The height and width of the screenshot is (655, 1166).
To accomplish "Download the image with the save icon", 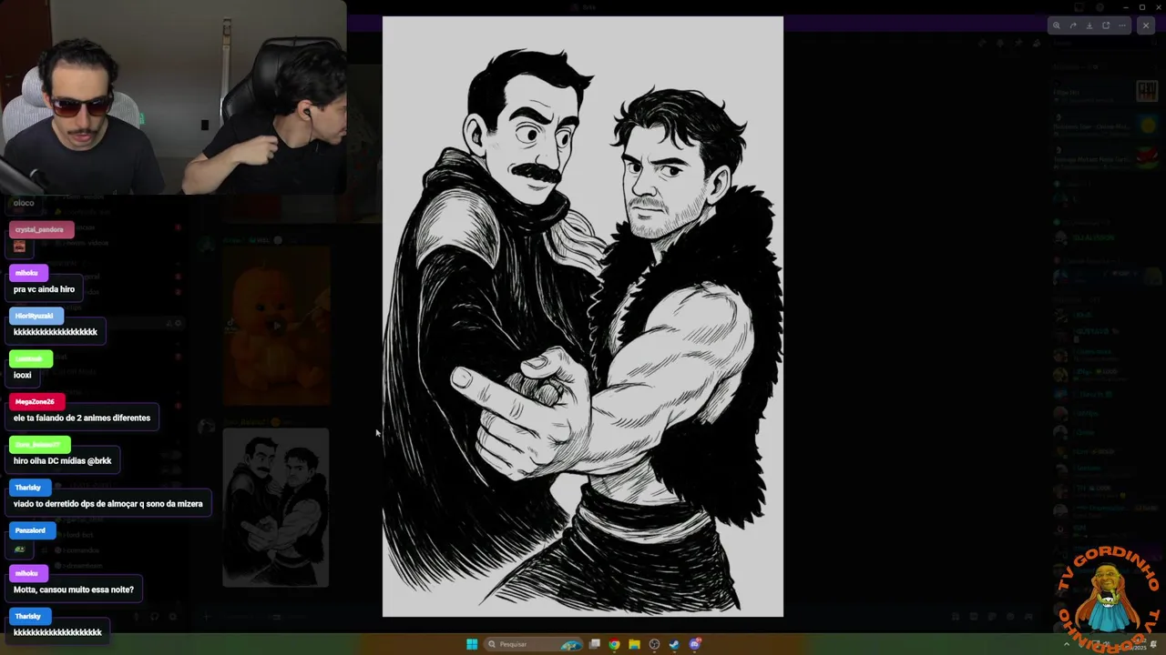I will click(x=1089, y=25).
